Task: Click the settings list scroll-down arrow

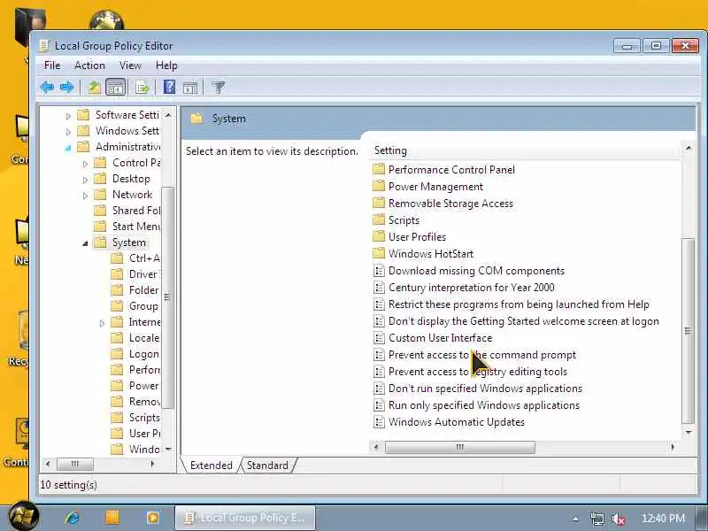Action: click(x=689, y=433)
